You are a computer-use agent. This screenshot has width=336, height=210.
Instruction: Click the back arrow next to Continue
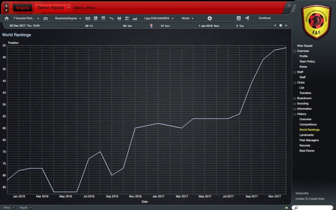tap(247, 18)
